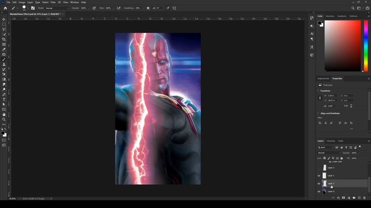The width and height of the screenshot is (371, 208).
Task: Select the Eyedropper tool
Action: tap(4, 49)
